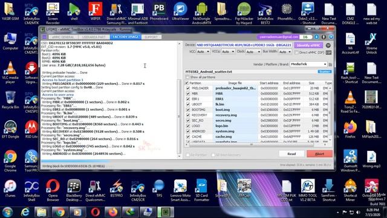
Task: Toggle the select-all checkbox in Partition header
Action: point(187,83)
